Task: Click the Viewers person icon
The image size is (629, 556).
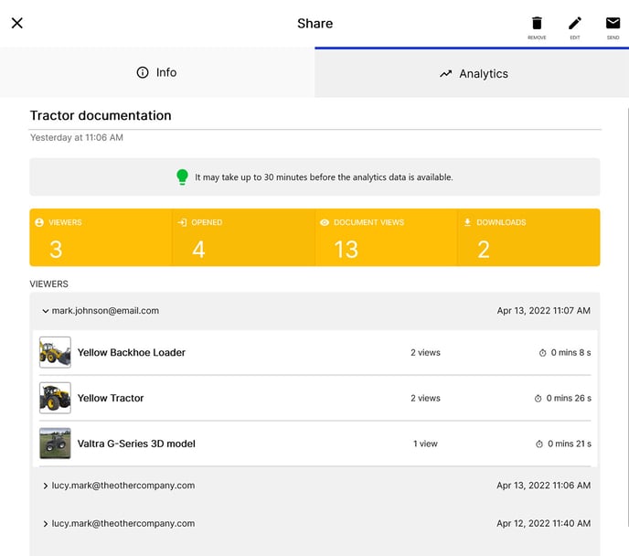Action: [39, 222]
